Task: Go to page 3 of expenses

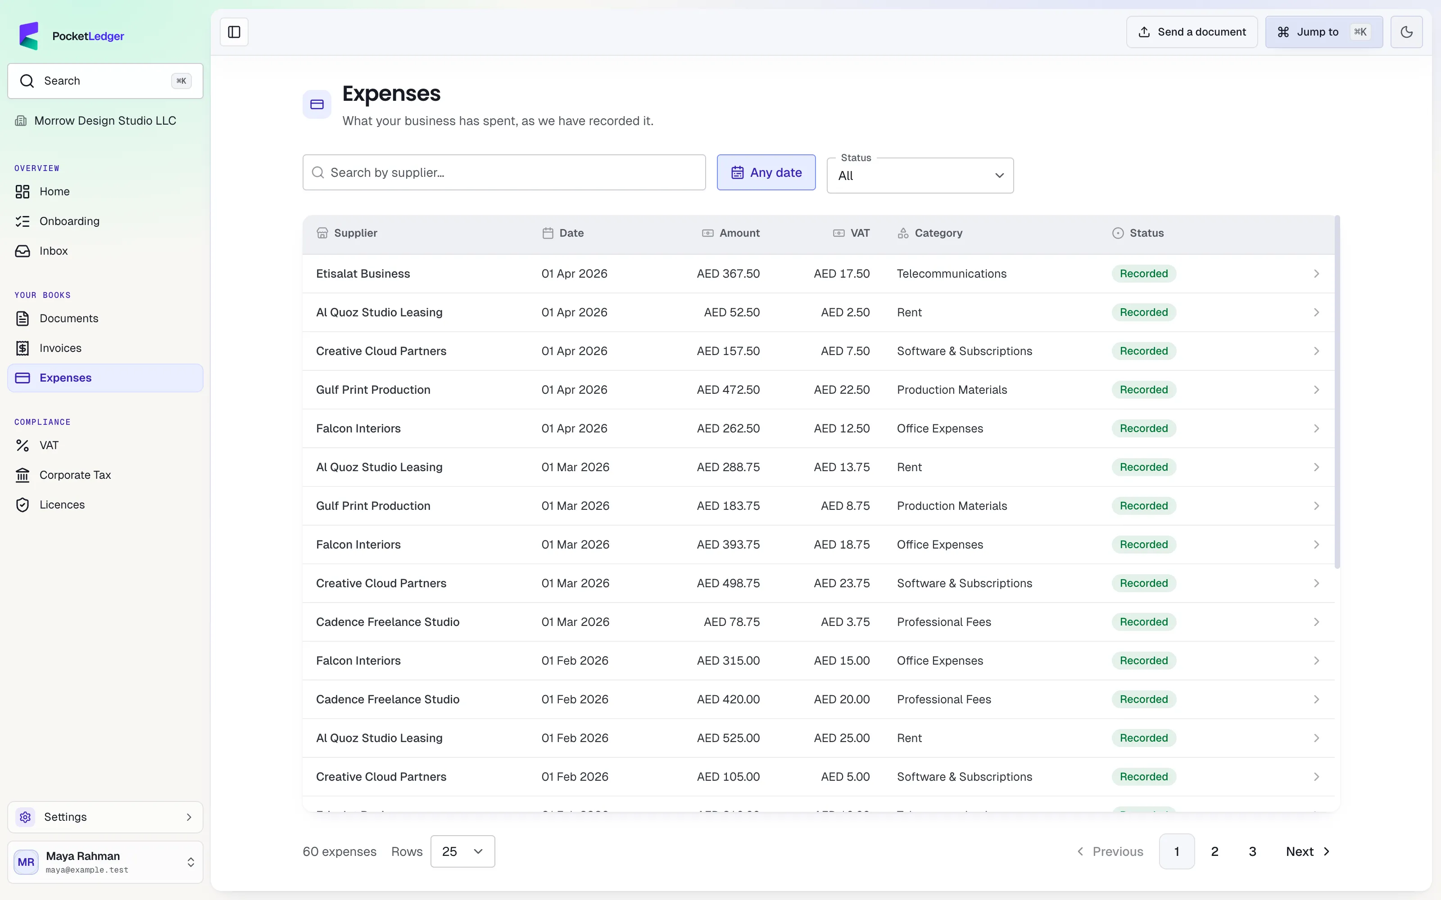Action: [x=1252, y=851]
